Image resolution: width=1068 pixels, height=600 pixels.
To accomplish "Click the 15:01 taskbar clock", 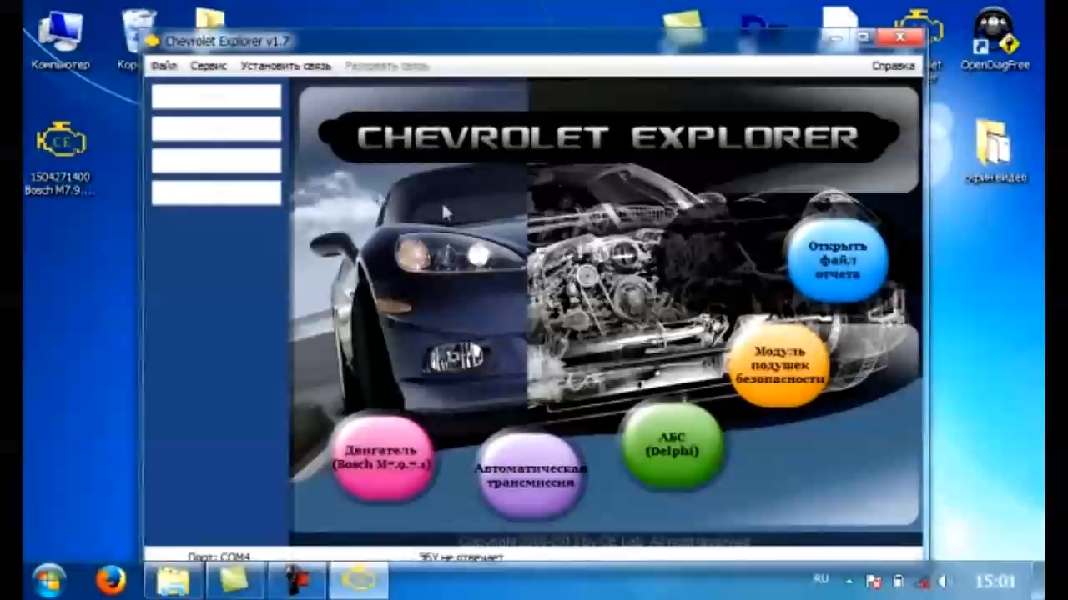I will click(x=995, y=581).
